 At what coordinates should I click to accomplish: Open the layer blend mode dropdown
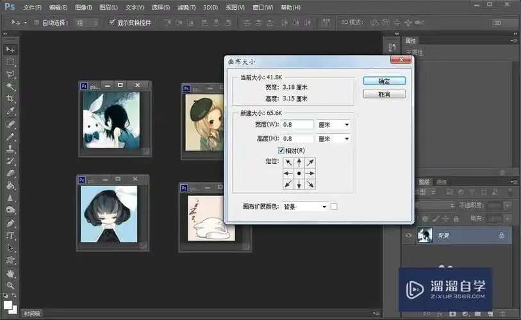tap(435, 205)
